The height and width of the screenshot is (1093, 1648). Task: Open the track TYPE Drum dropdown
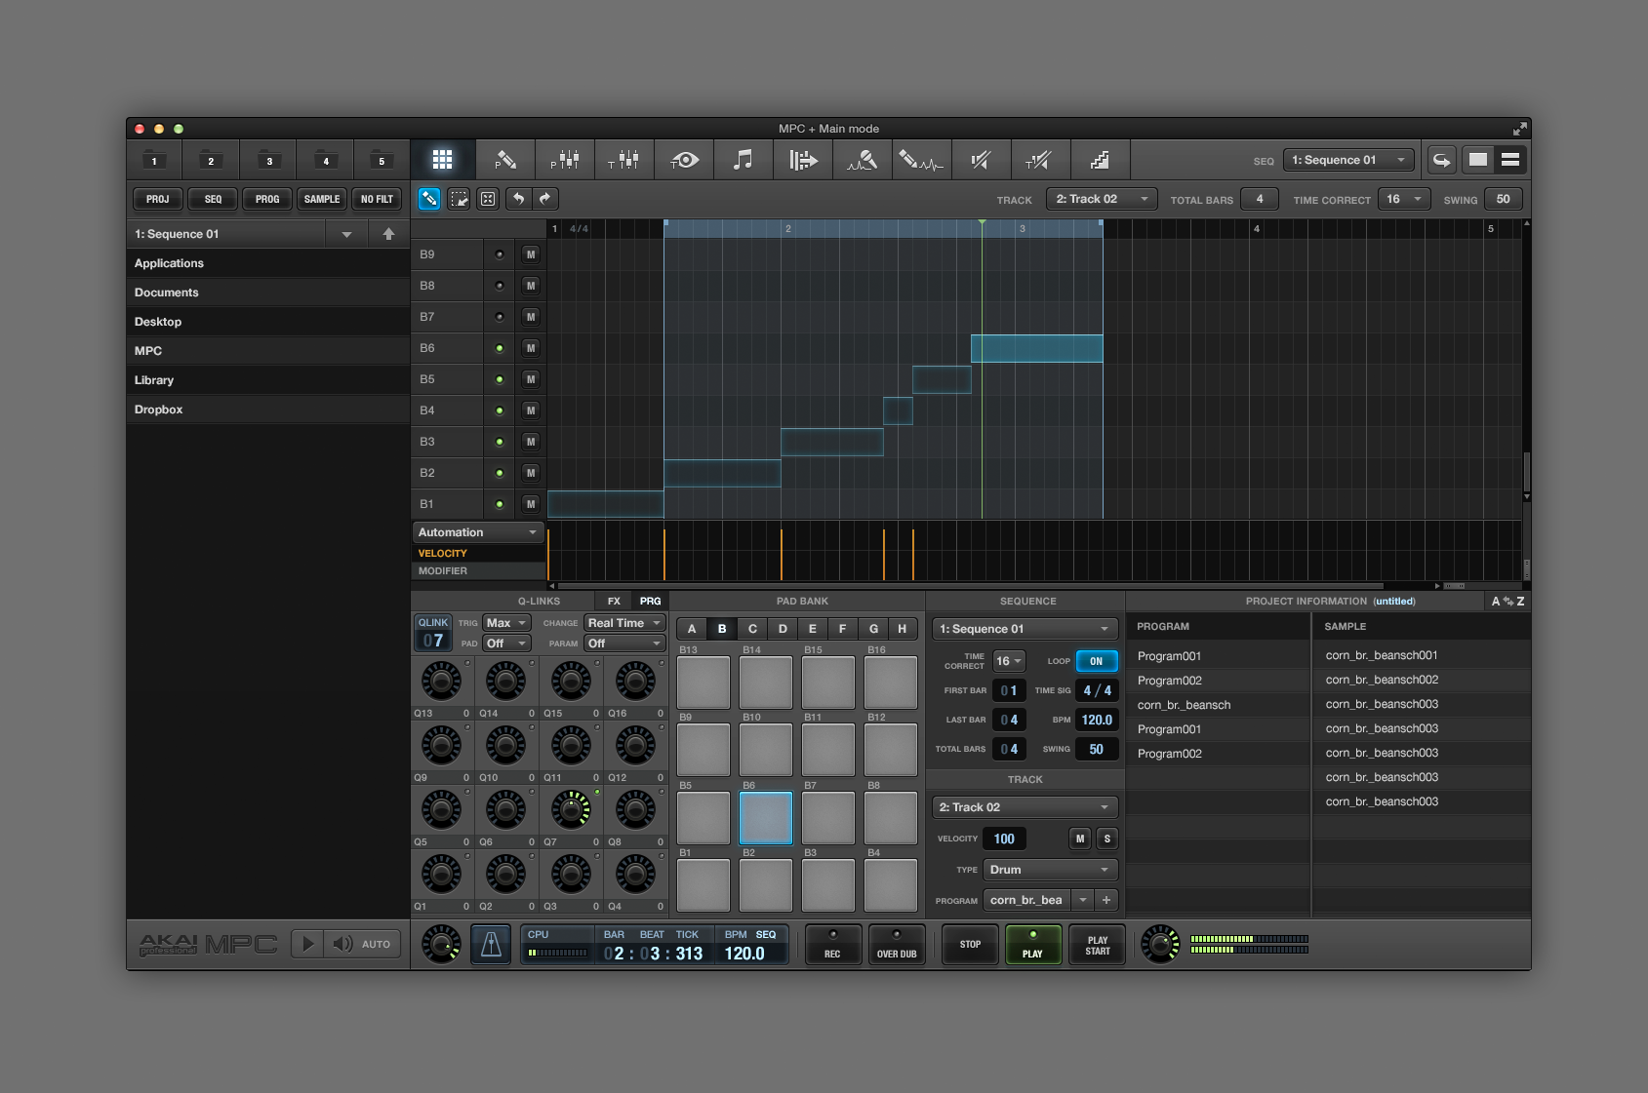(x=1050, y=870)
